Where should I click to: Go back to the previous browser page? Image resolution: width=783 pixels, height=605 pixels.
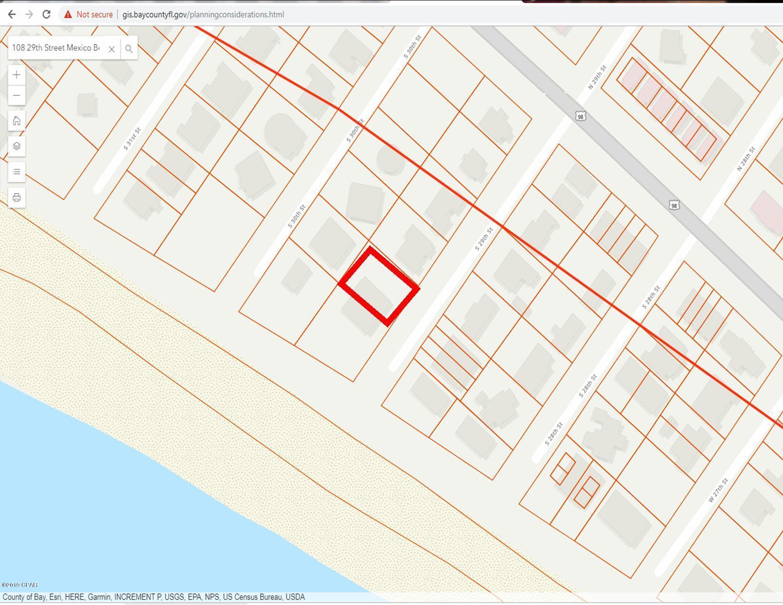tap(12, 14)
